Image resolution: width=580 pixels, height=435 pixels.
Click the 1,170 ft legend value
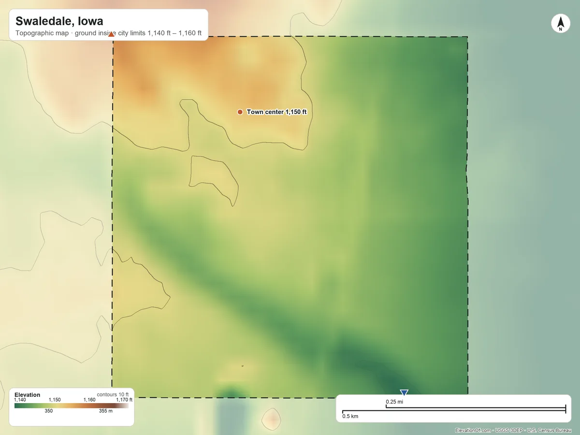[124, 400]
